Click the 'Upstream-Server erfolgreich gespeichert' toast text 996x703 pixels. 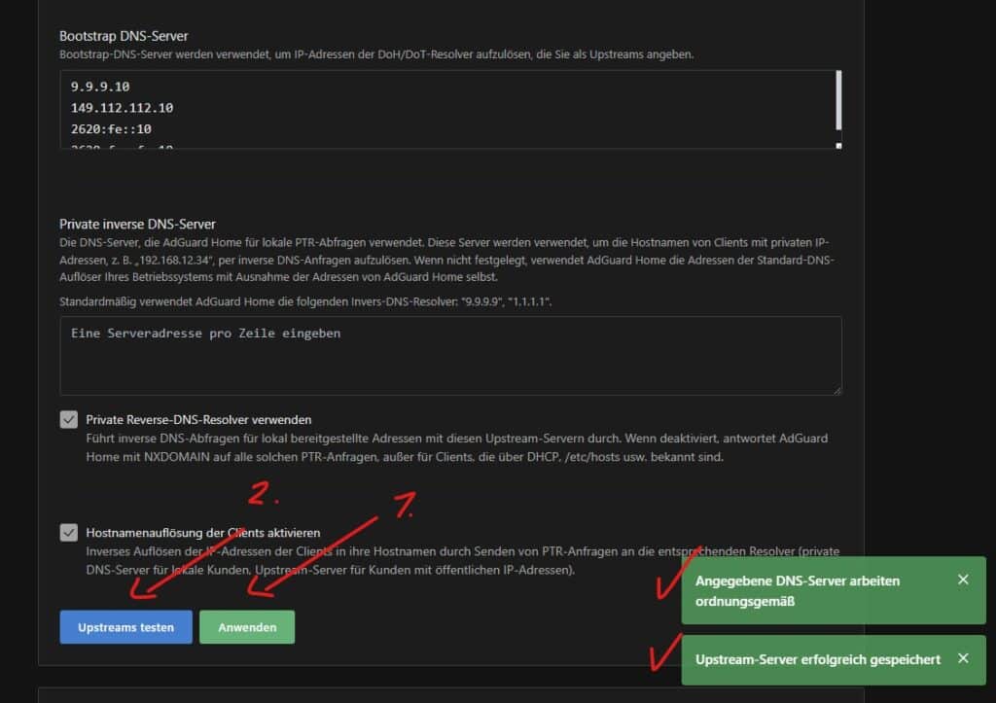pos(817,659)
